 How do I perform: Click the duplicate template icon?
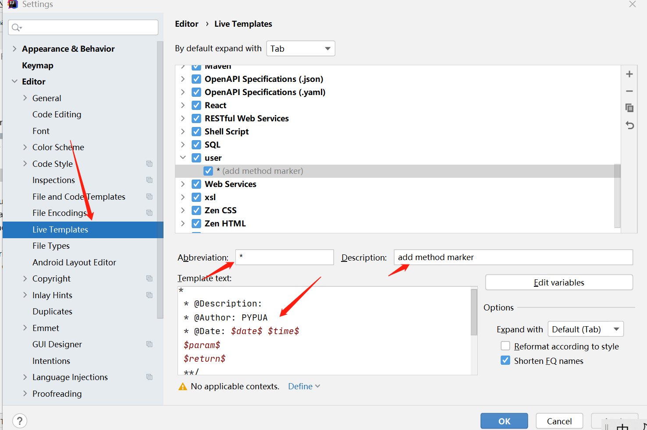(629, 108)
